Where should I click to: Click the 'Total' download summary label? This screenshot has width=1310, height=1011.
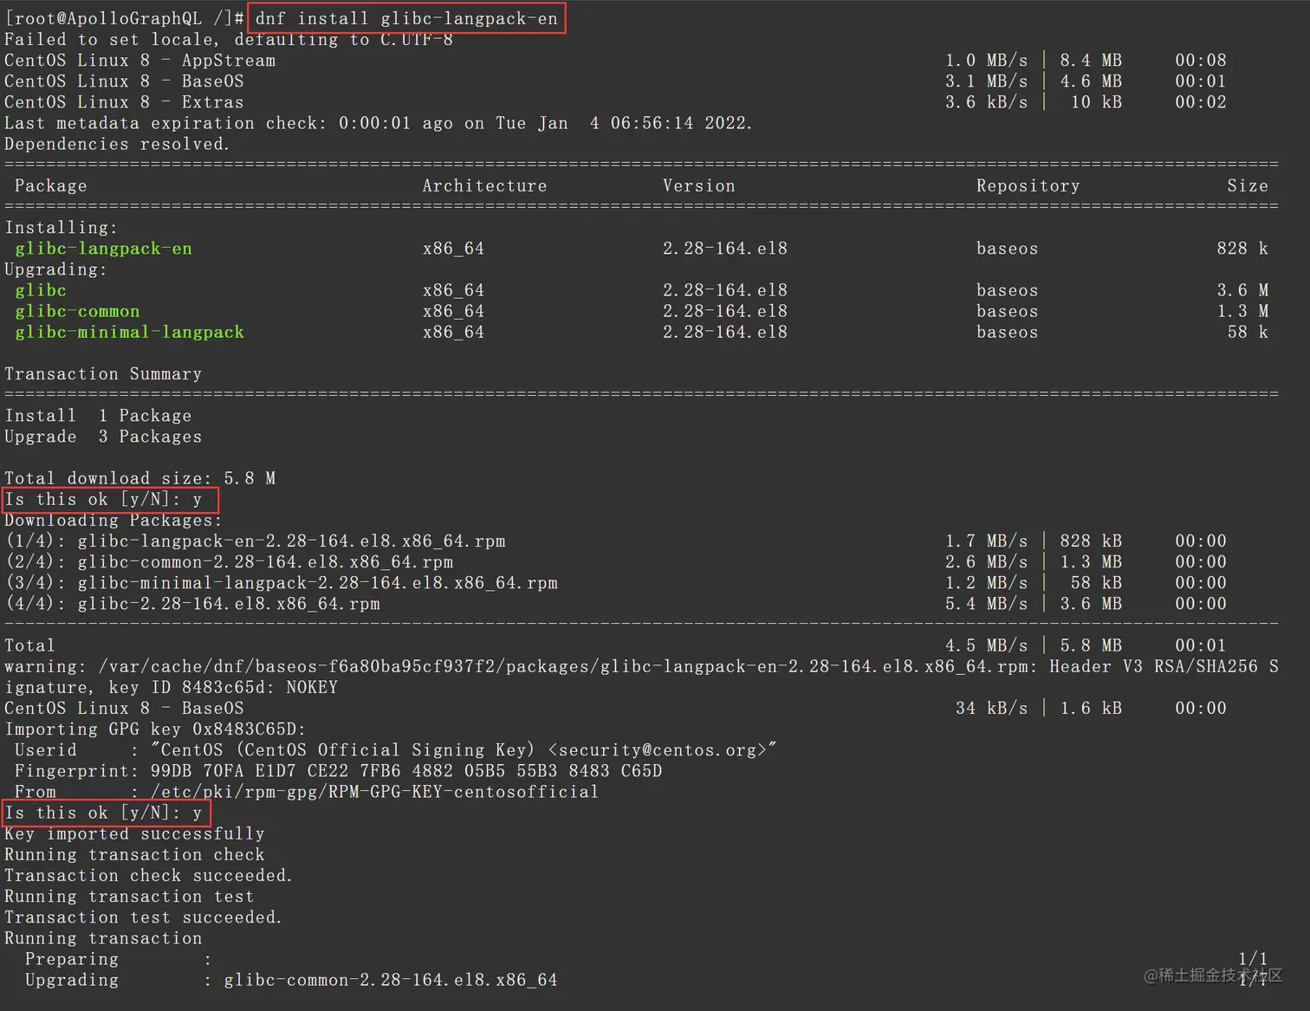29,645
